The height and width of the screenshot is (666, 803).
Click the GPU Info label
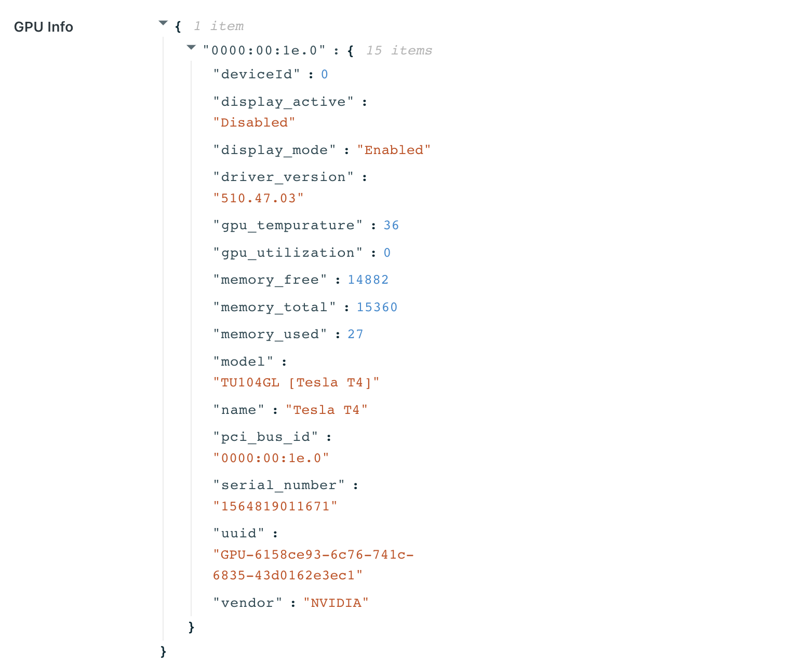(43, 27)
